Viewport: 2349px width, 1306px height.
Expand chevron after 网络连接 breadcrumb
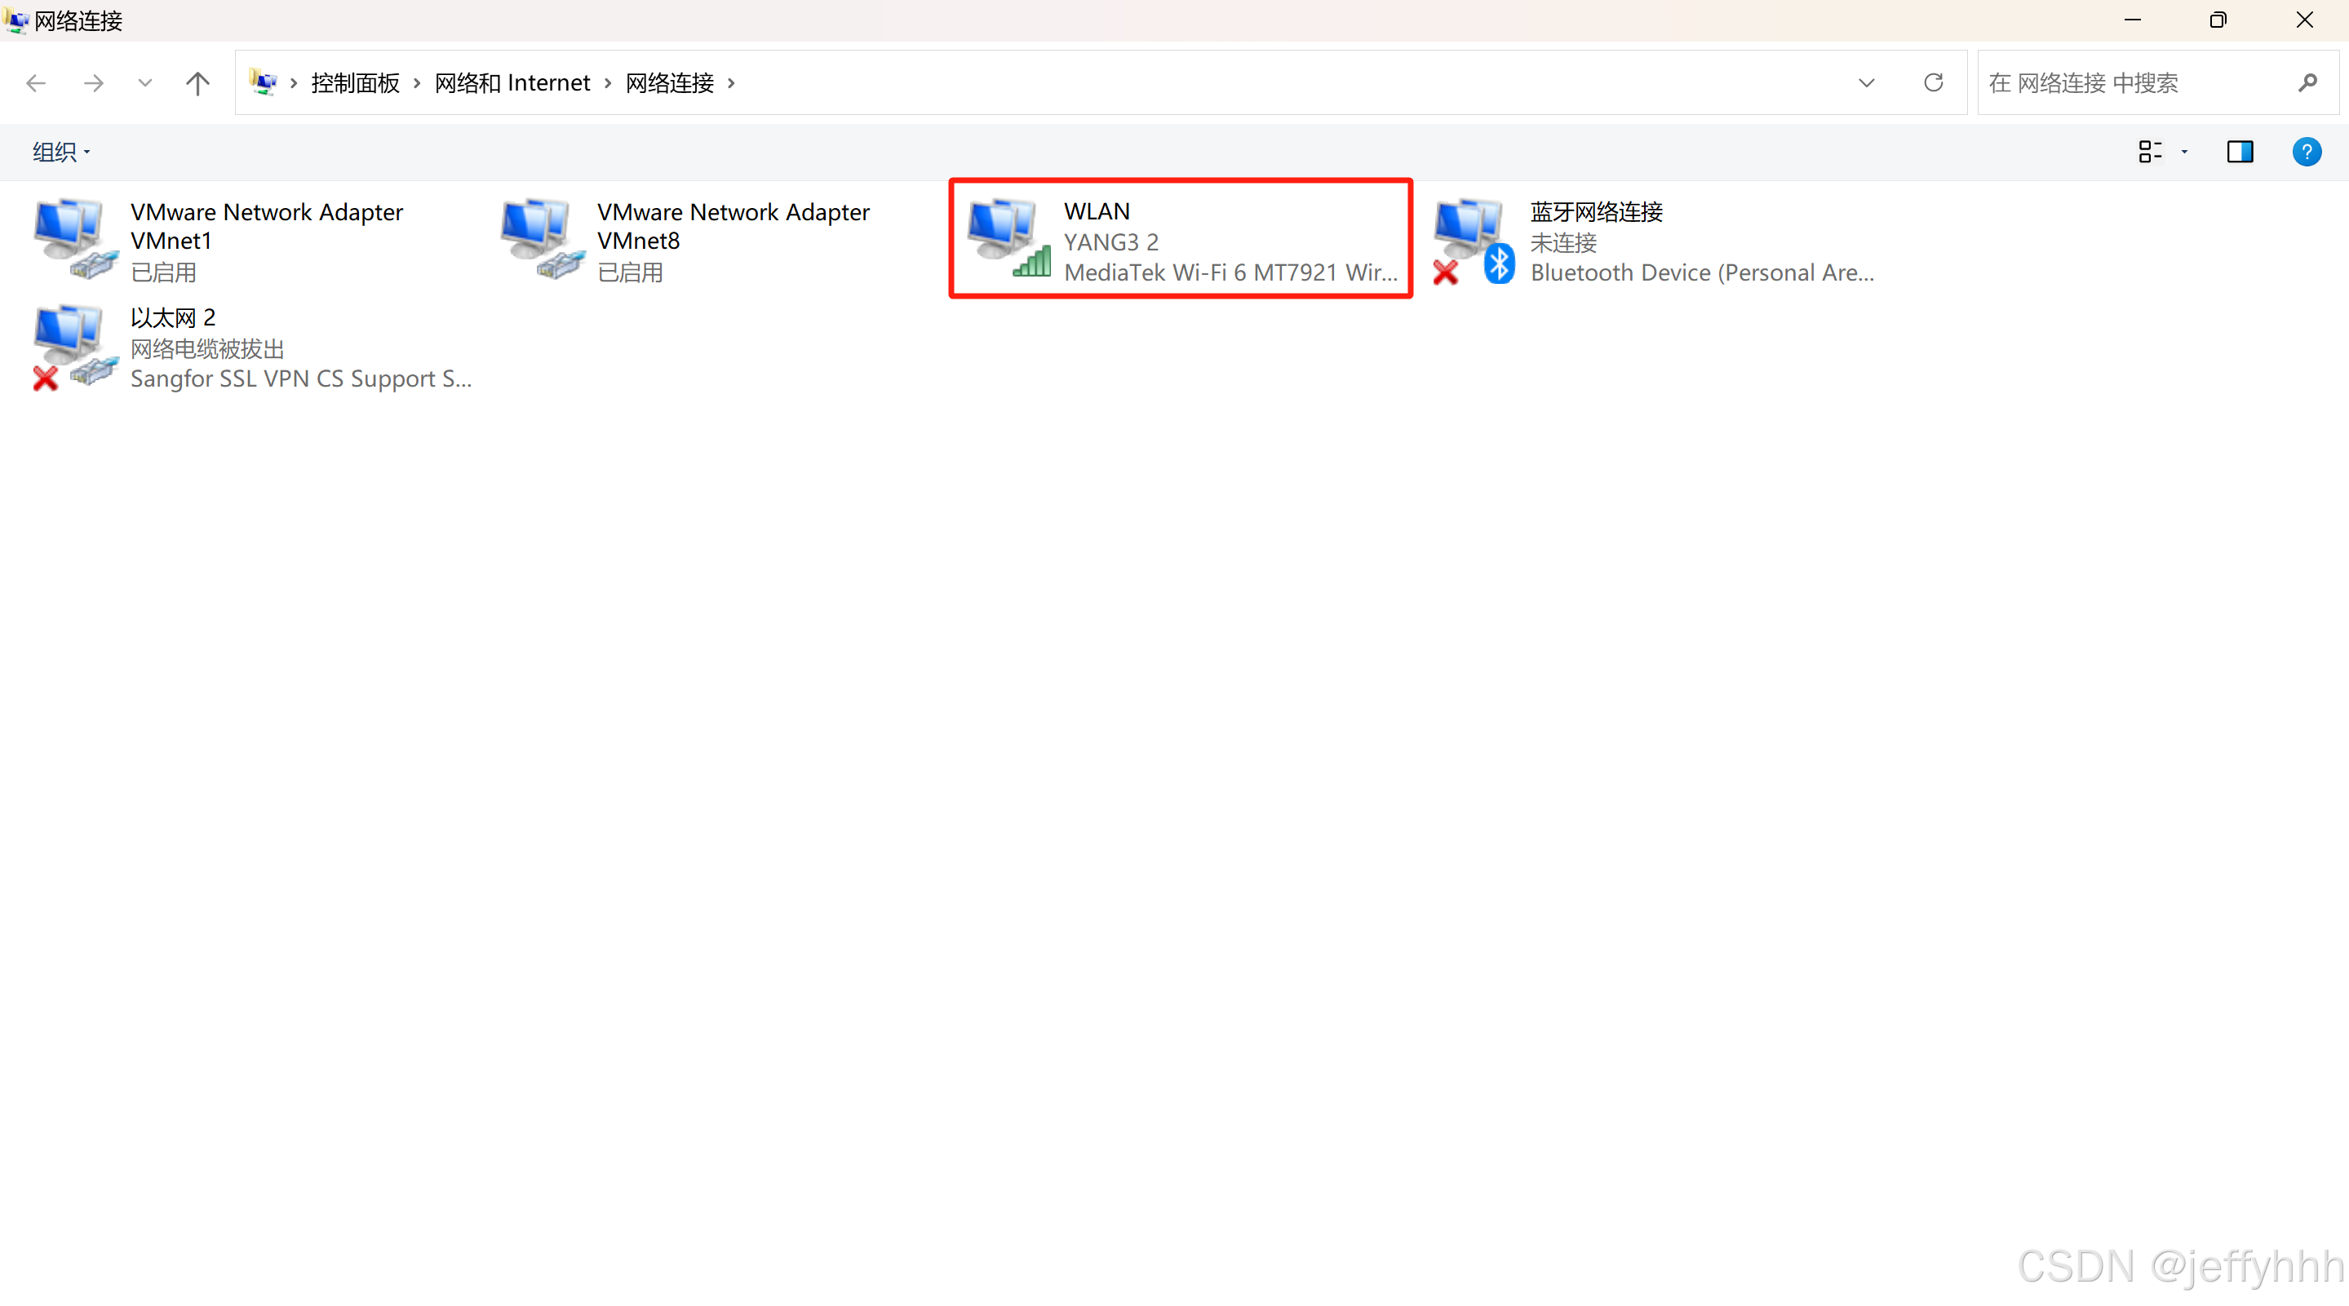click(x=731, y=83)
